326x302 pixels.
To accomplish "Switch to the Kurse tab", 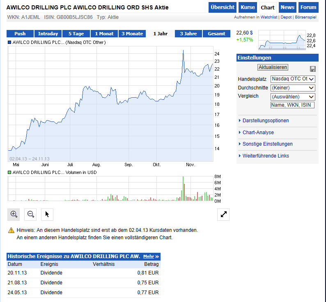I will click(248, 7).
